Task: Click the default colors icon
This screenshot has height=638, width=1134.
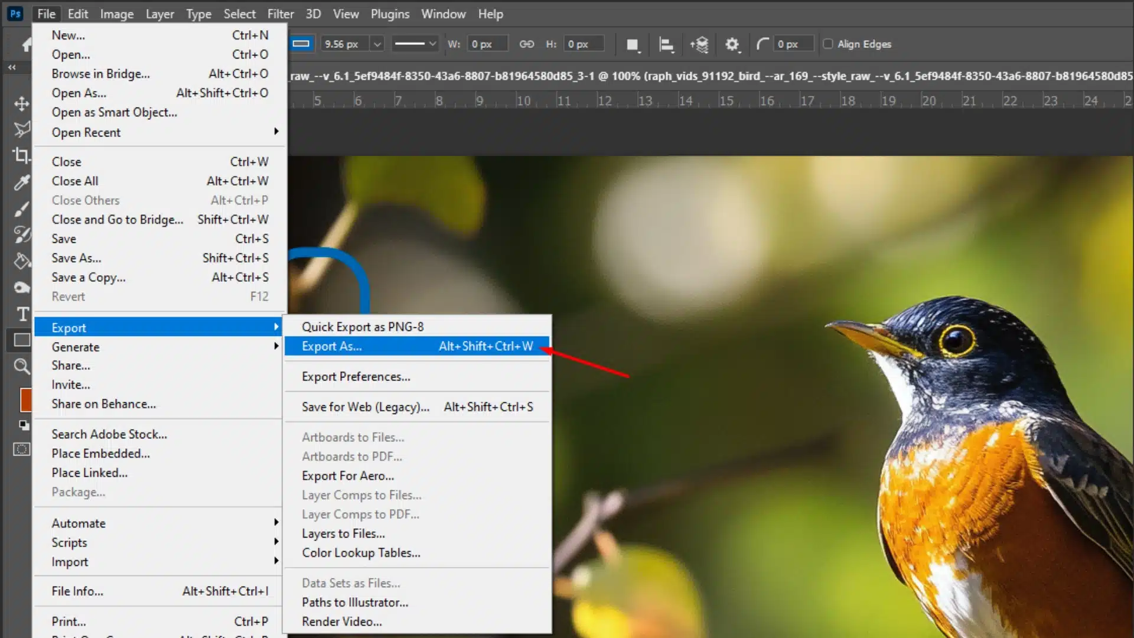Action: point(24,425)
